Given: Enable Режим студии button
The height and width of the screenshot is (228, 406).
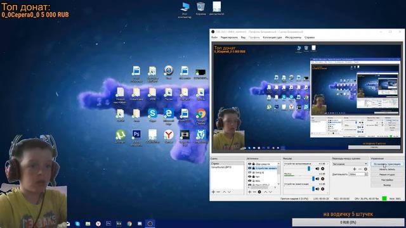Looking at the screenshot, I should (387, 175).
